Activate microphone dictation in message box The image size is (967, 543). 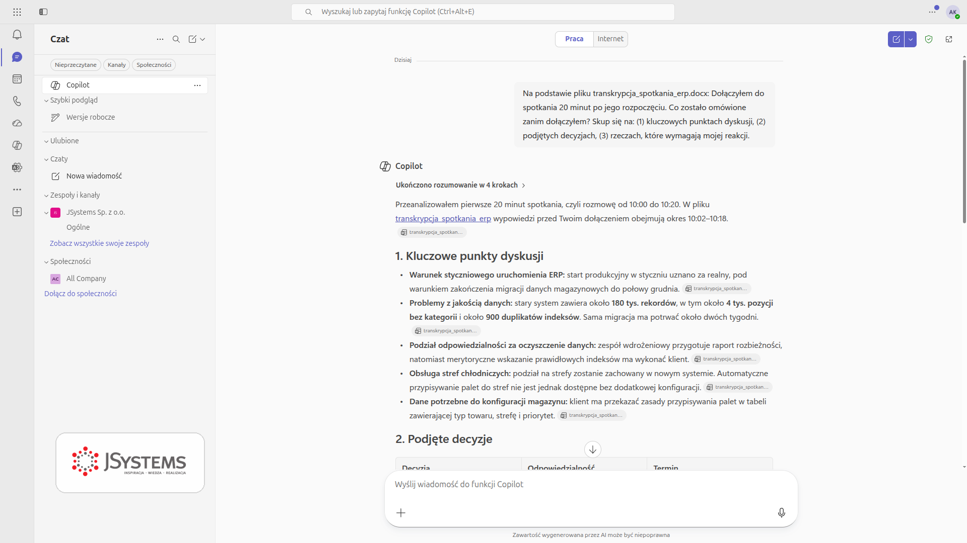click(x=782, y=513)
